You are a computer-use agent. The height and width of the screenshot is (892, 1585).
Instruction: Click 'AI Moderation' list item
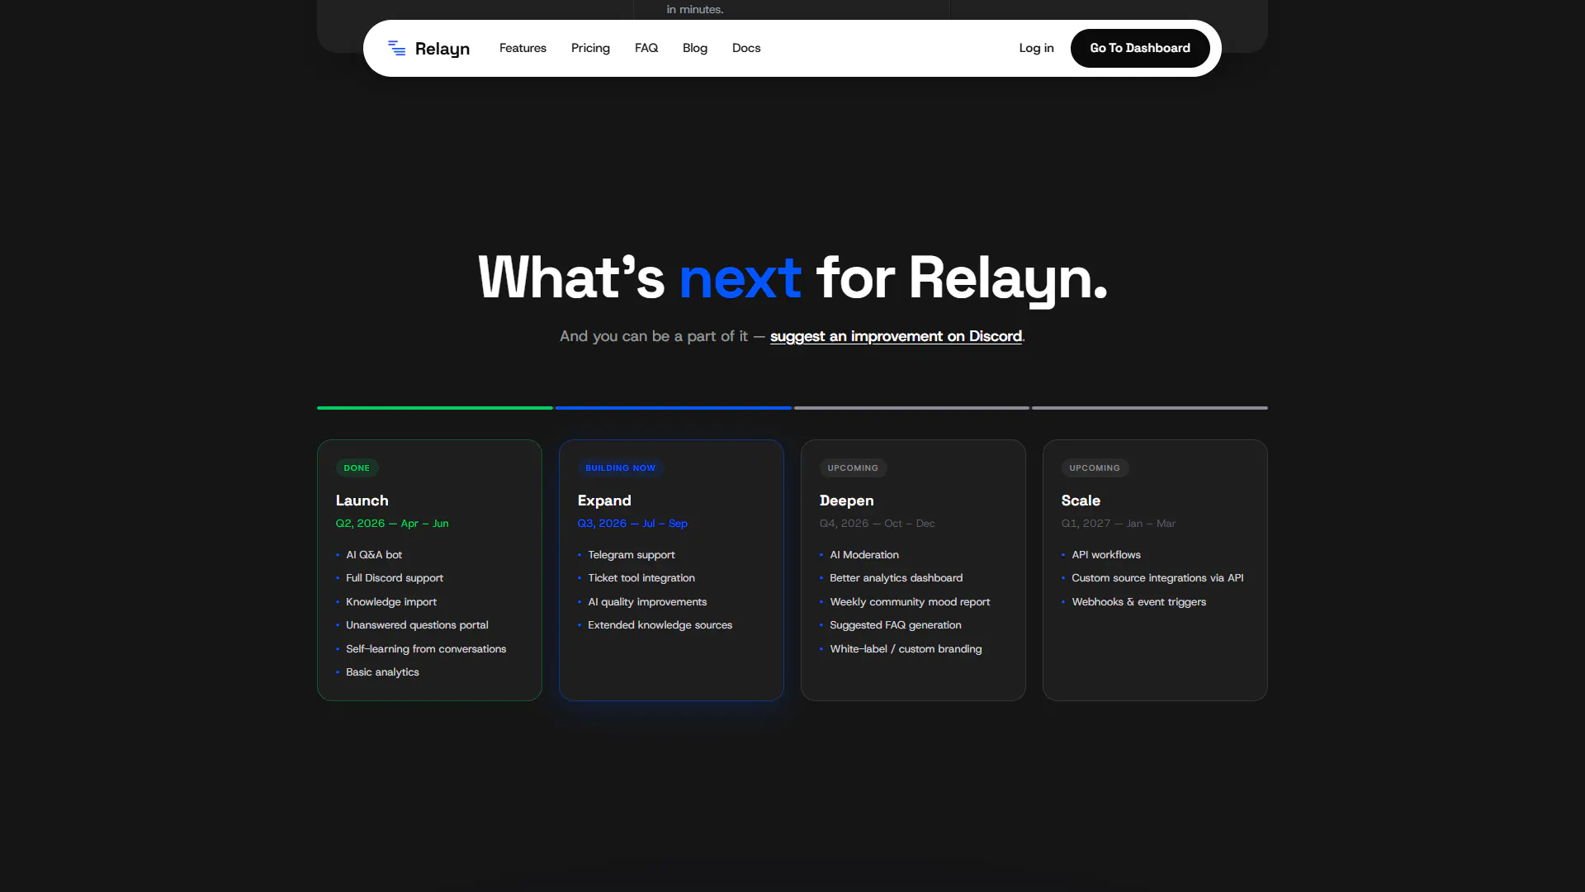coord(864,555)
